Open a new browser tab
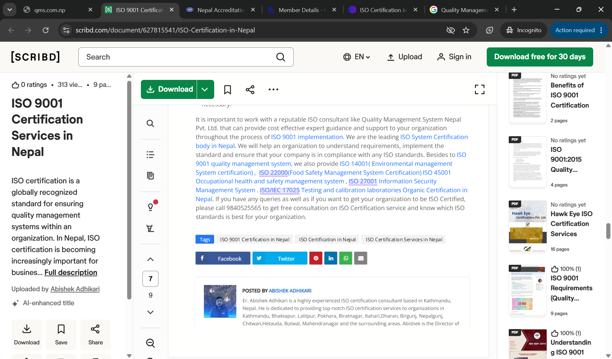612x359 pixels. 514,10
